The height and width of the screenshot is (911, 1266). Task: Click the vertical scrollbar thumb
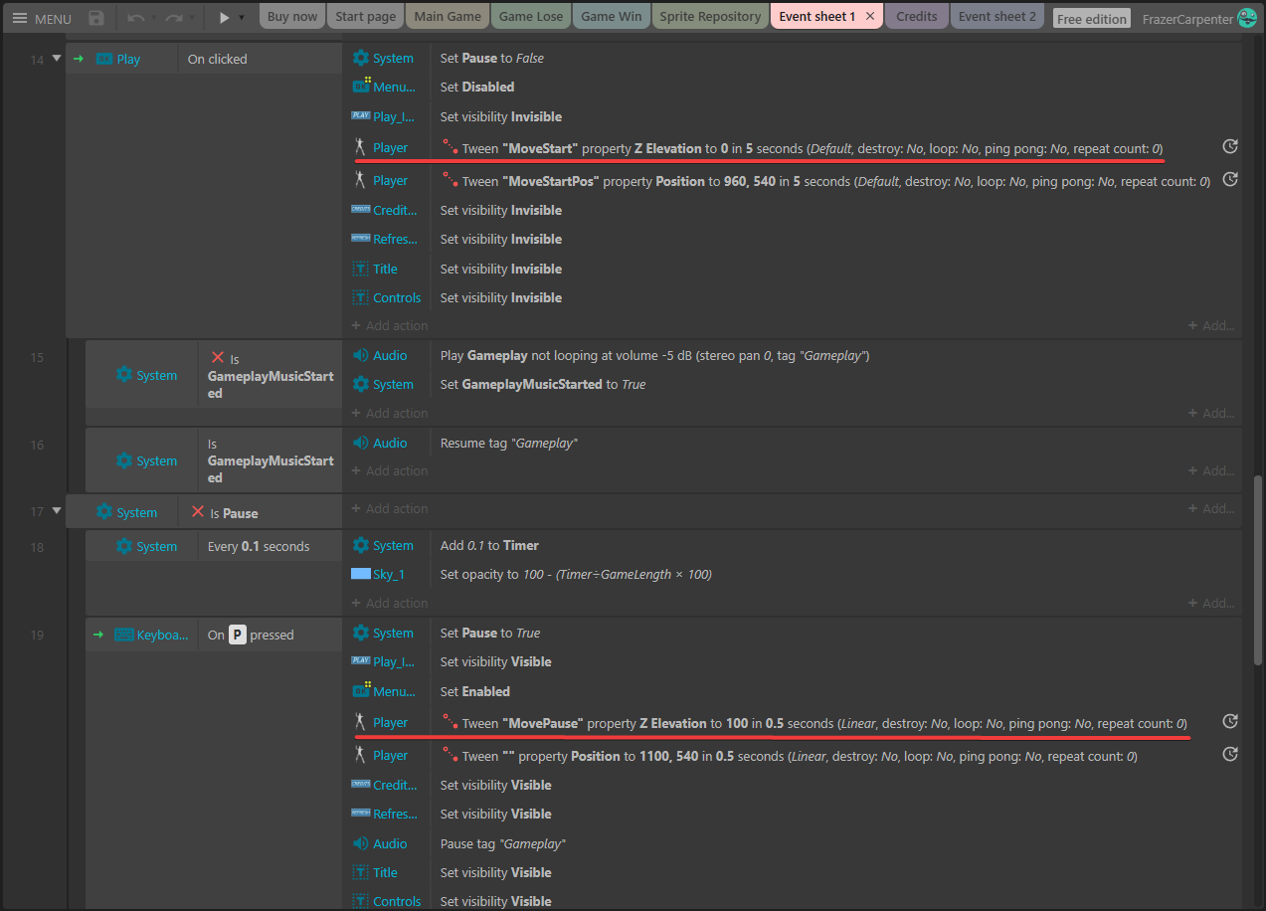coord(1258,567)
